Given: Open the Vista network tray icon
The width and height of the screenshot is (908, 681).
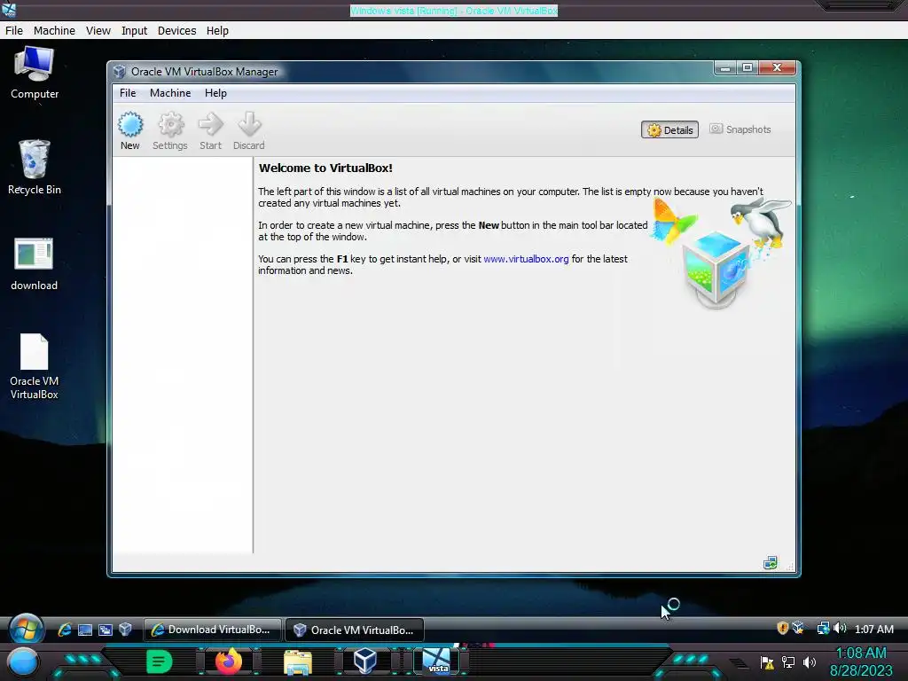Looking at the screenshot, I should pos(823,629).
